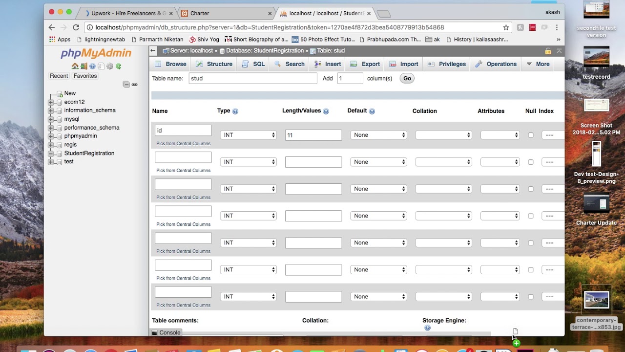The width and height of the screenshot is (625, 352).
Task: Click the link with main panel chain icon
Action: pyautogui.click(x=135, y=85)
